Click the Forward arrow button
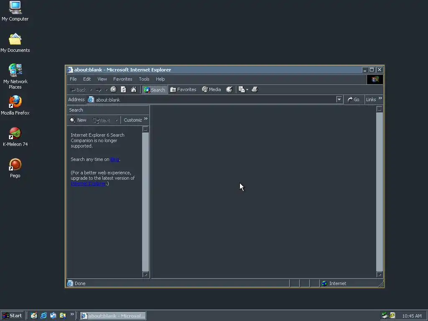 tap(99, 90)
